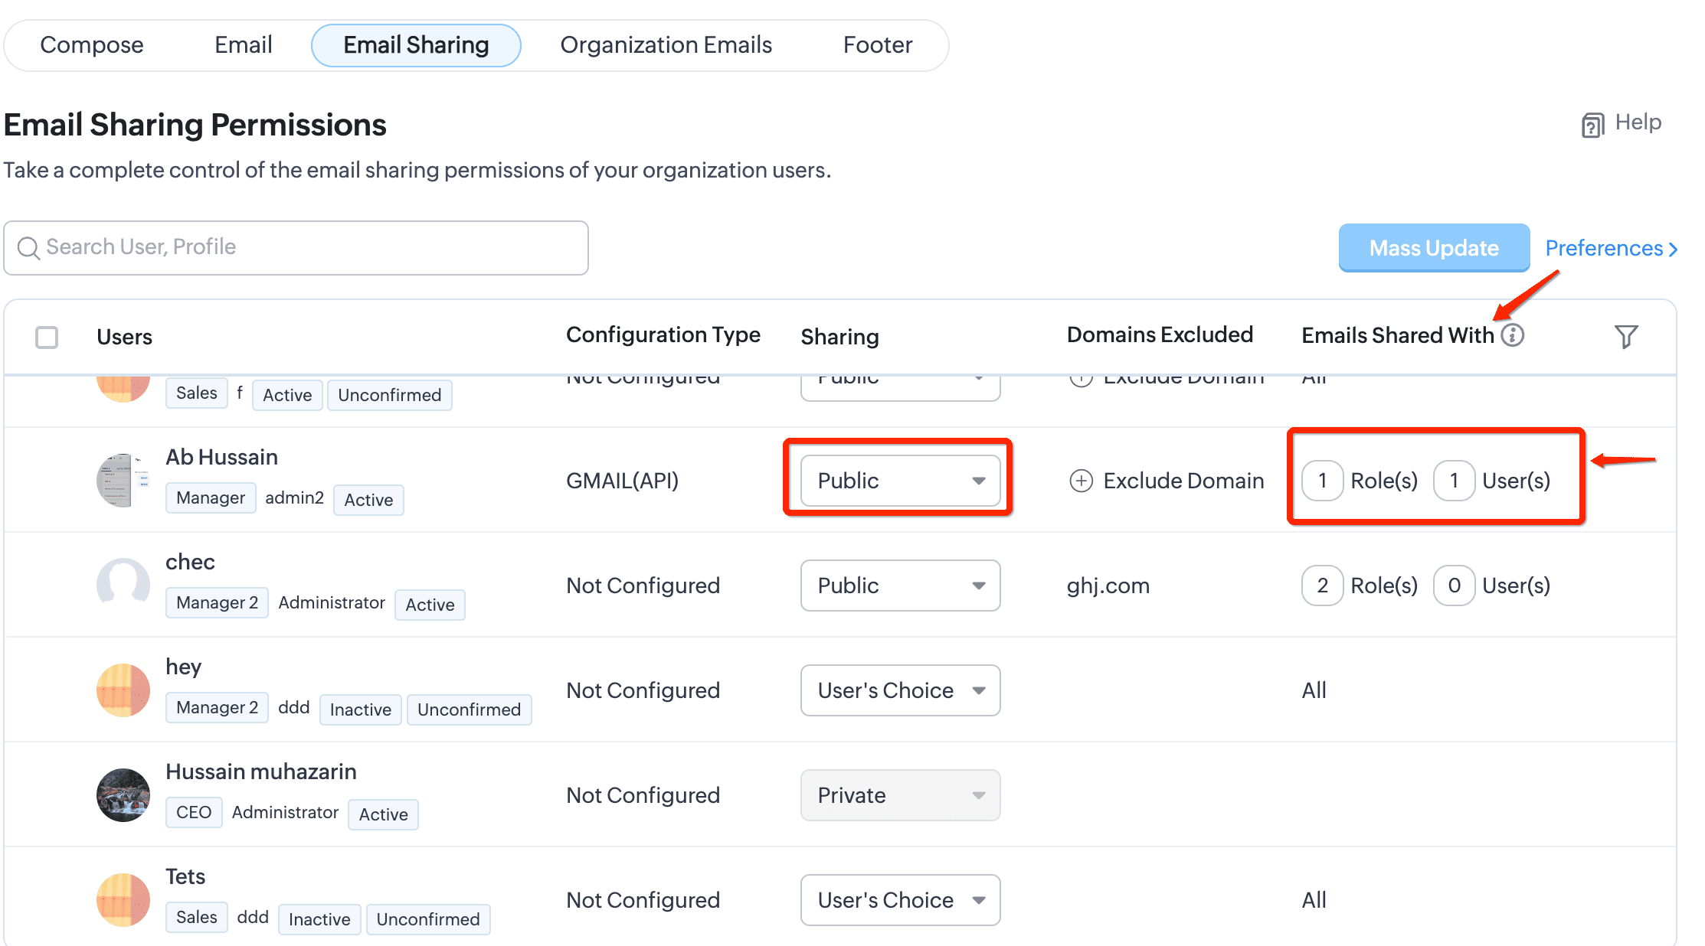Click the 1 Role(s) count for Ab Hussain
The height and width of the screenshot is (946, 1705).
[1322, 481]
